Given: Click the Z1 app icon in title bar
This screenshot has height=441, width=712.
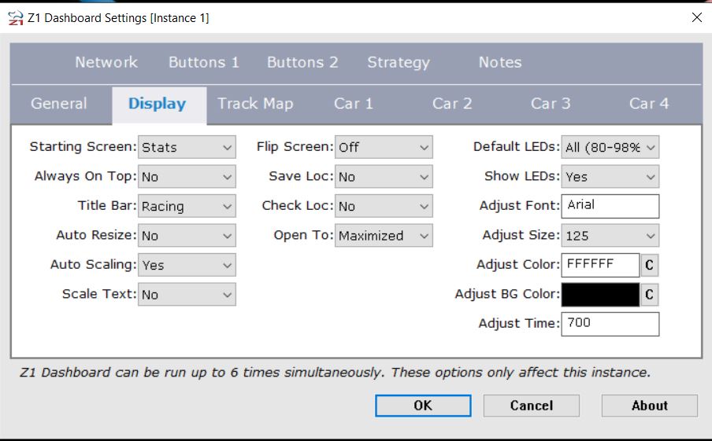Looking at the screenshot, I should [x=15, y=17].
